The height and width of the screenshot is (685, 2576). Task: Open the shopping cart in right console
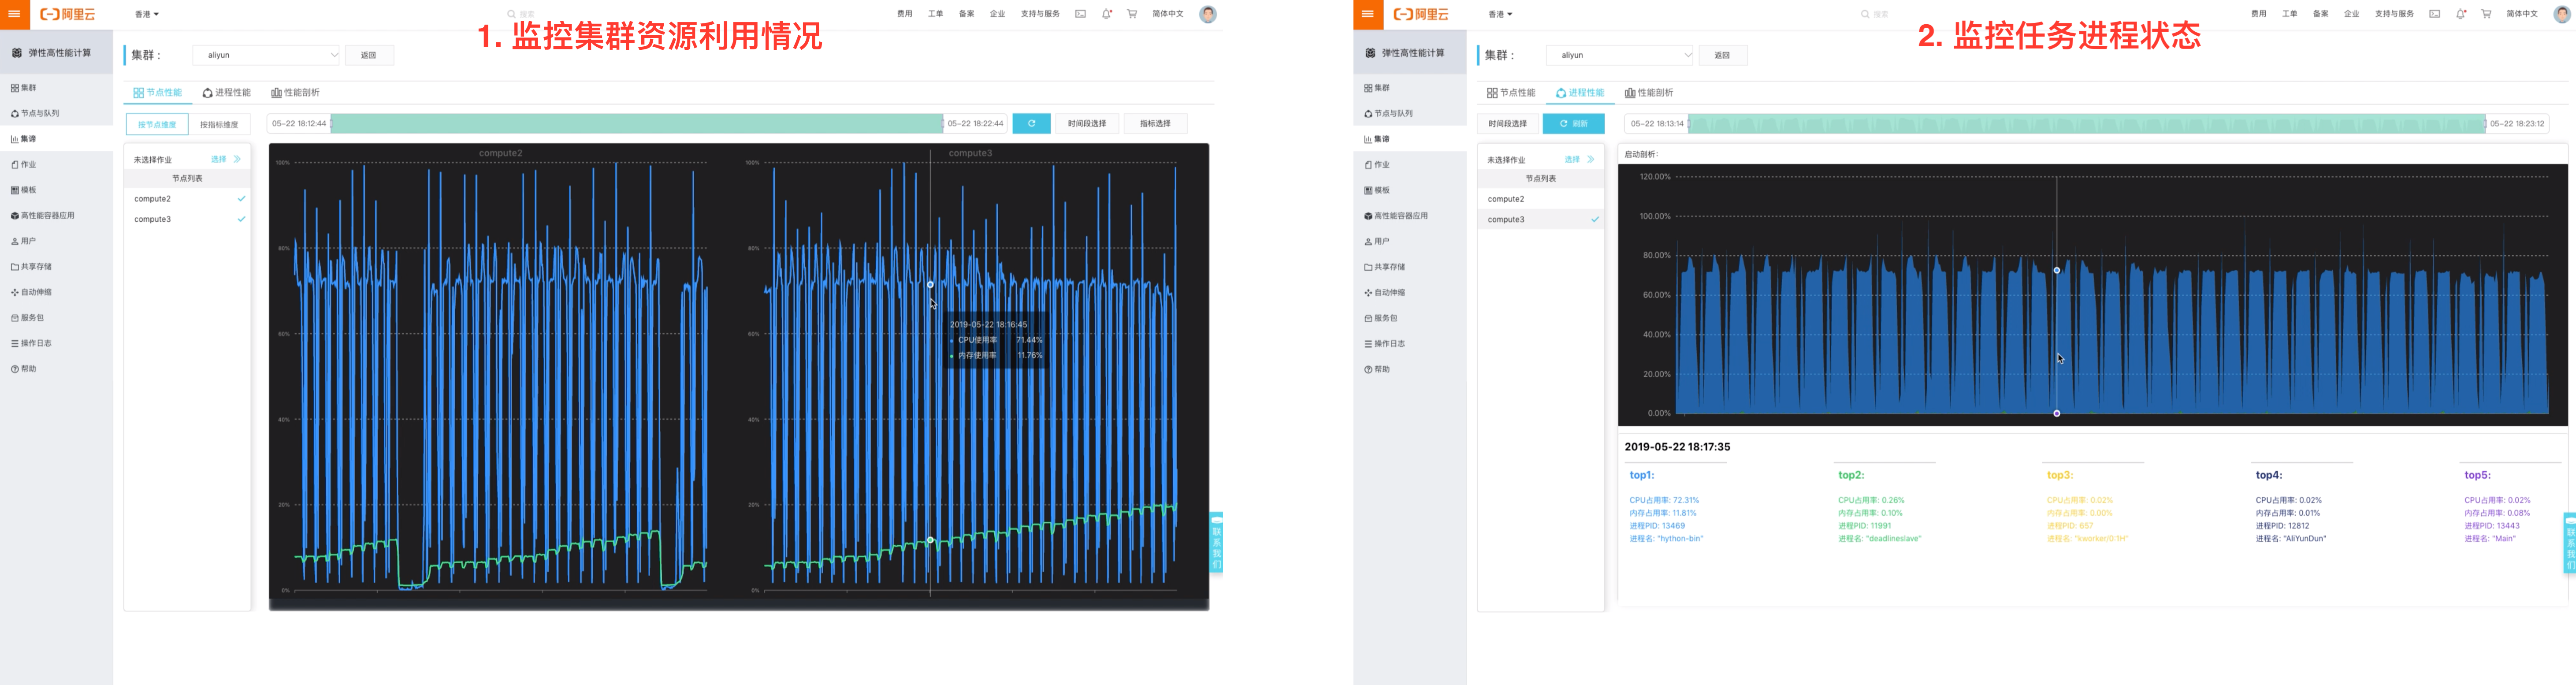click(x=2486, y=14)
